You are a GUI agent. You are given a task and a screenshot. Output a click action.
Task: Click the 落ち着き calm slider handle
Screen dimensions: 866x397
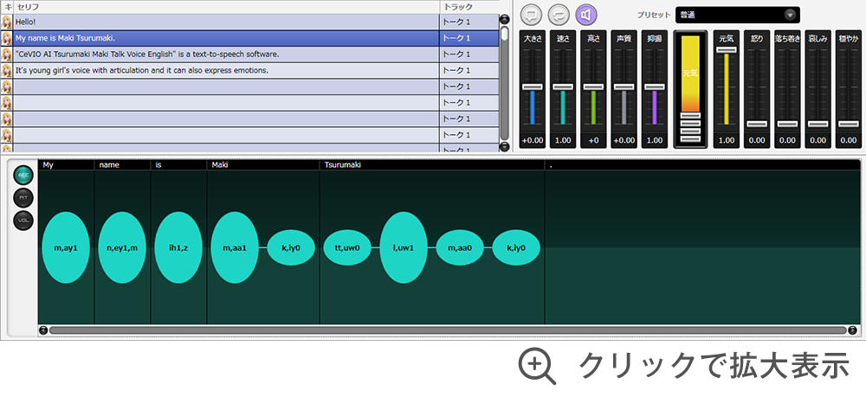787,124
